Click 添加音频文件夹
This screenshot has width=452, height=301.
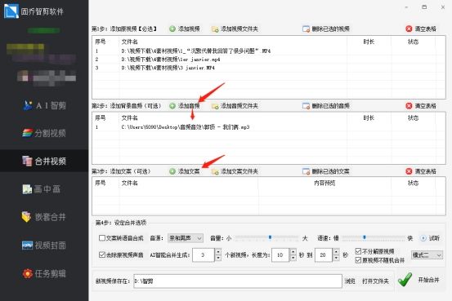tap(235, 106)
